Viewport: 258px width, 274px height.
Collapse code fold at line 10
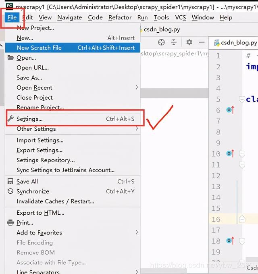coord(242,154)
